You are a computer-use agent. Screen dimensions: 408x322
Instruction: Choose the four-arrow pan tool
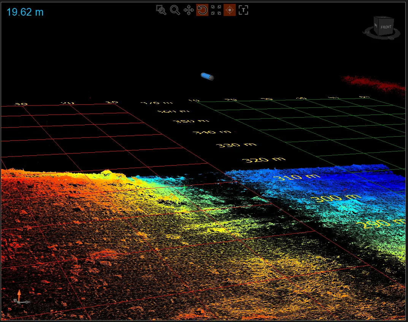(x=189, y=10)
